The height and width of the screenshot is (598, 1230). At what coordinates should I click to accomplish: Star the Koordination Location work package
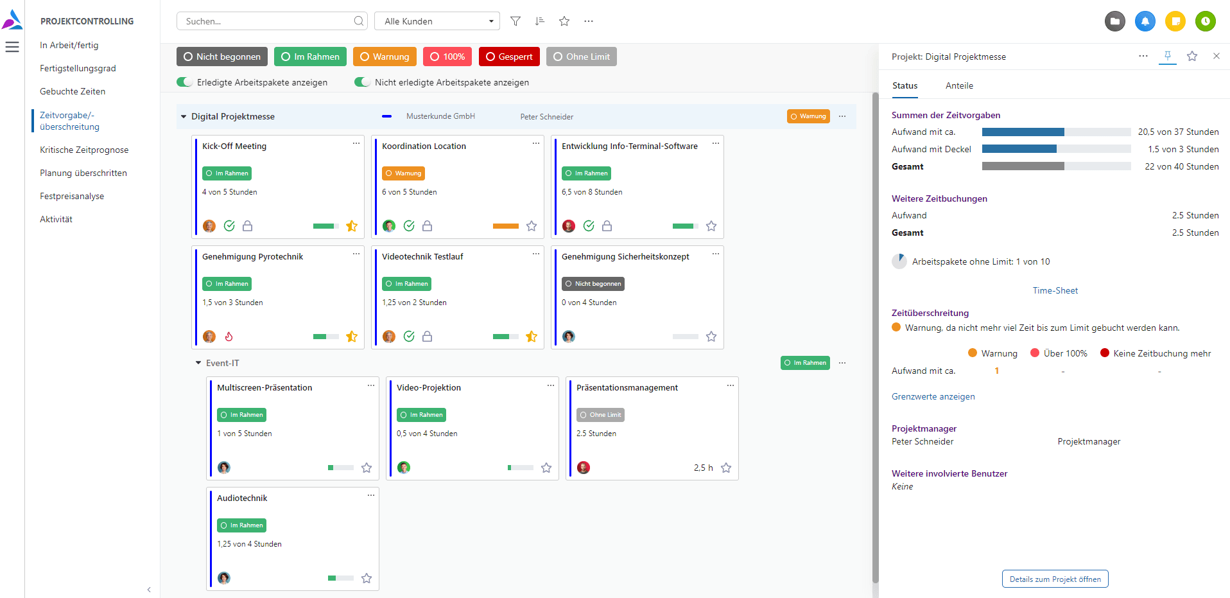pos(531,226)
